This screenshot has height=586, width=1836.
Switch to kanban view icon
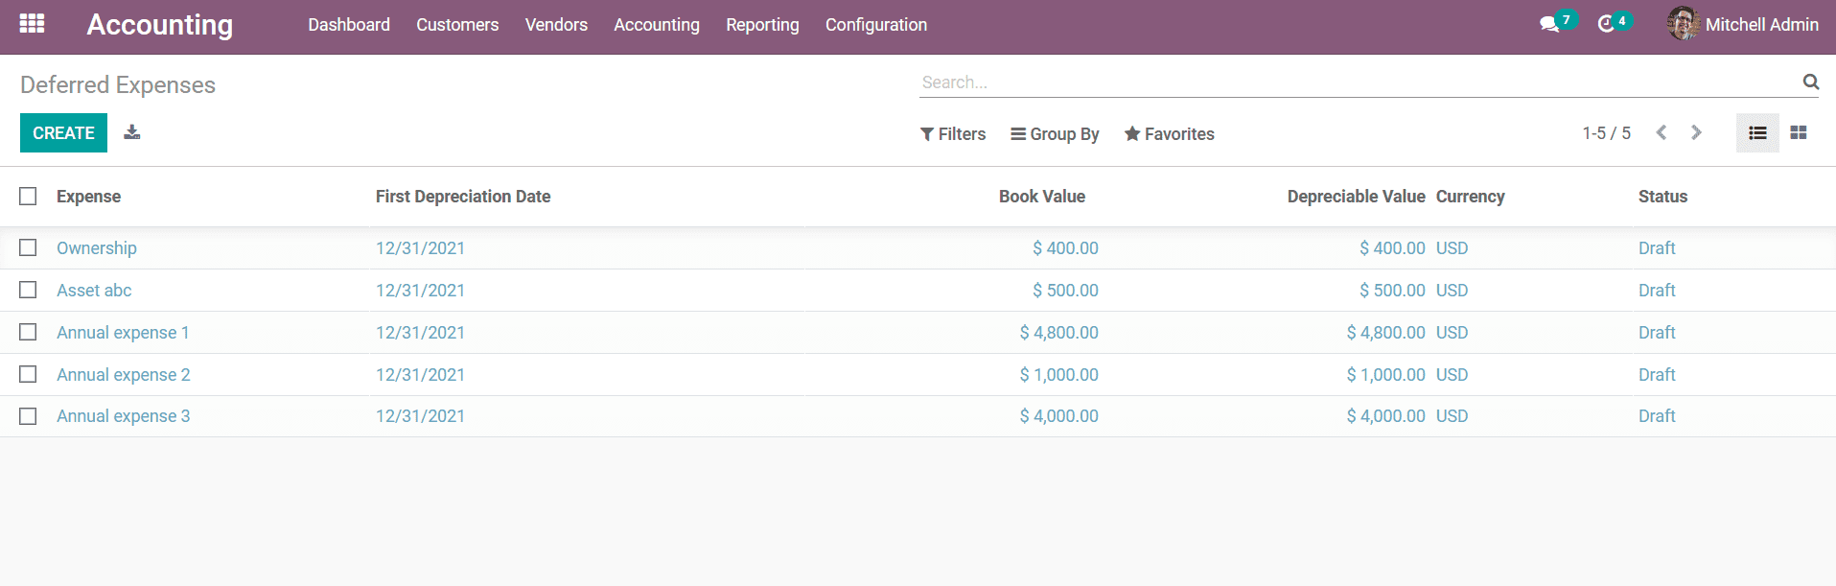point(1799,133)
